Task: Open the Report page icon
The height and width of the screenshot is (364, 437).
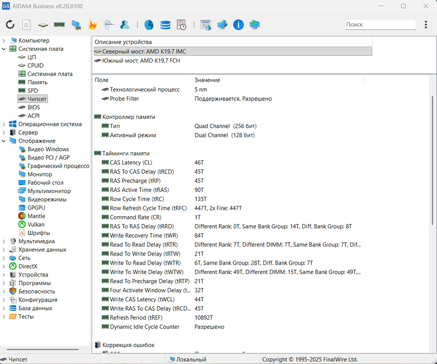Action: (x=26, y=24)
